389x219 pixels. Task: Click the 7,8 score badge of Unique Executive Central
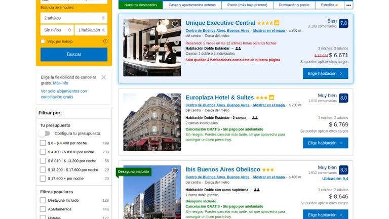pos(343,23)
